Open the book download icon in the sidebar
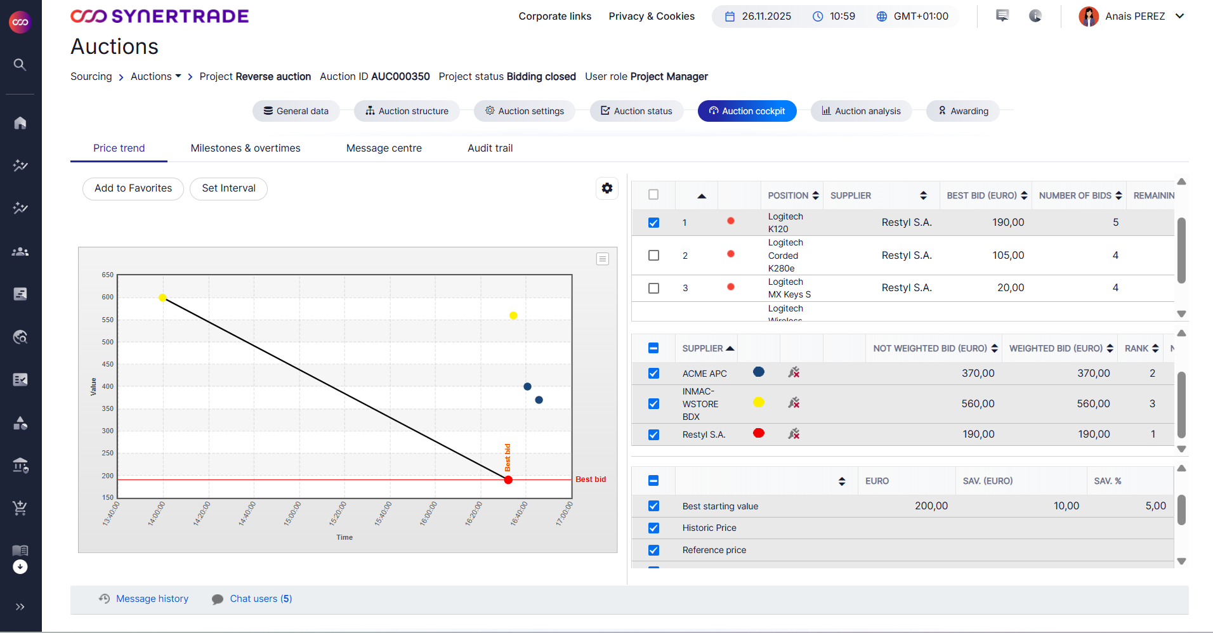Image resolution: width=1213 pixels, height=633 pixels. click(20, 558)
